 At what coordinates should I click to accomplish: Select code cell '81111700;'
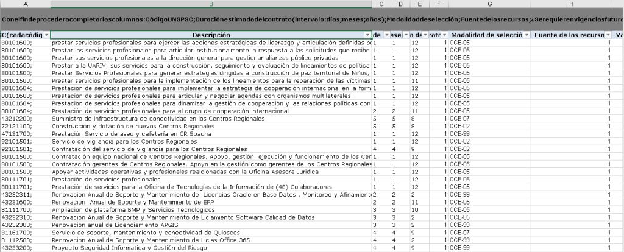click(x=26, y=209)
